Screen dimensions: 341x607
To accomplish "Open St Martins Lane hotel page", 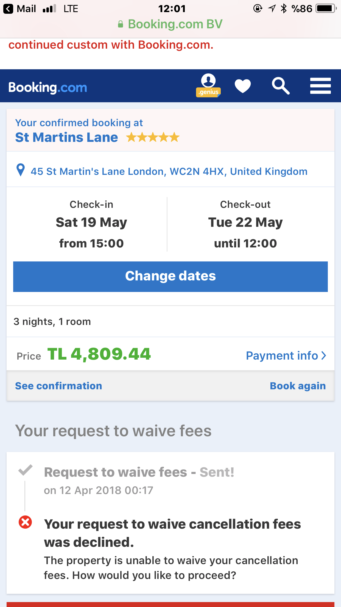I will click(x=66, y=137).
